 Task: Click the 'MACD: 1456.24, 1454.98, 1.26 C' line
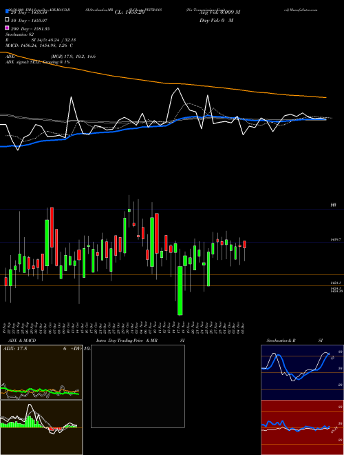(x=39, y=45)
